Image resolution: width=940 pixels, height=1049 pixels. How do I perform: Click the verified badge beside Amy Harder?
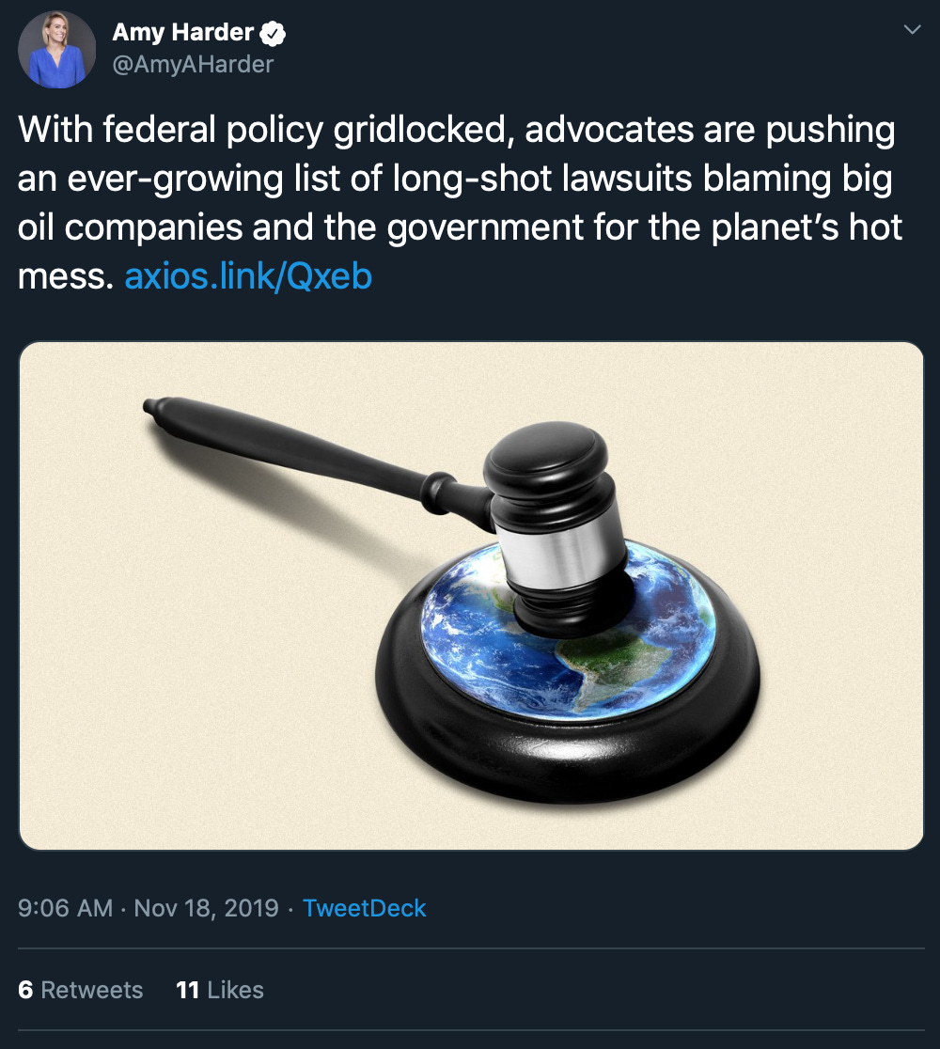(273, 34)
